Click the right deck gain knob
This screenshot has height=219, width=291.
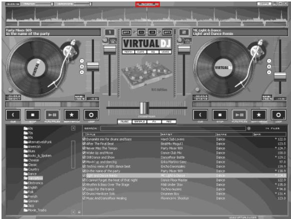point(179,40)
